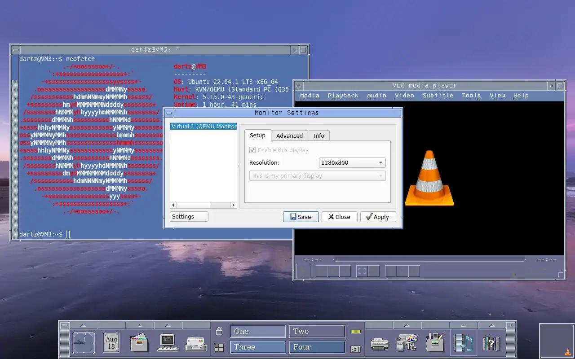Click the VLC previous media button

point(322,271)
